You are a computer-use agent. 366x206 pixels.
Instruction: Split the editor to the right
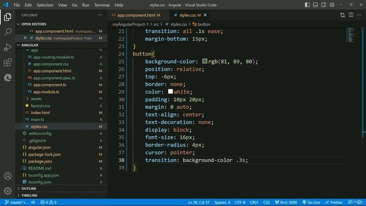[x=351, y=15]
